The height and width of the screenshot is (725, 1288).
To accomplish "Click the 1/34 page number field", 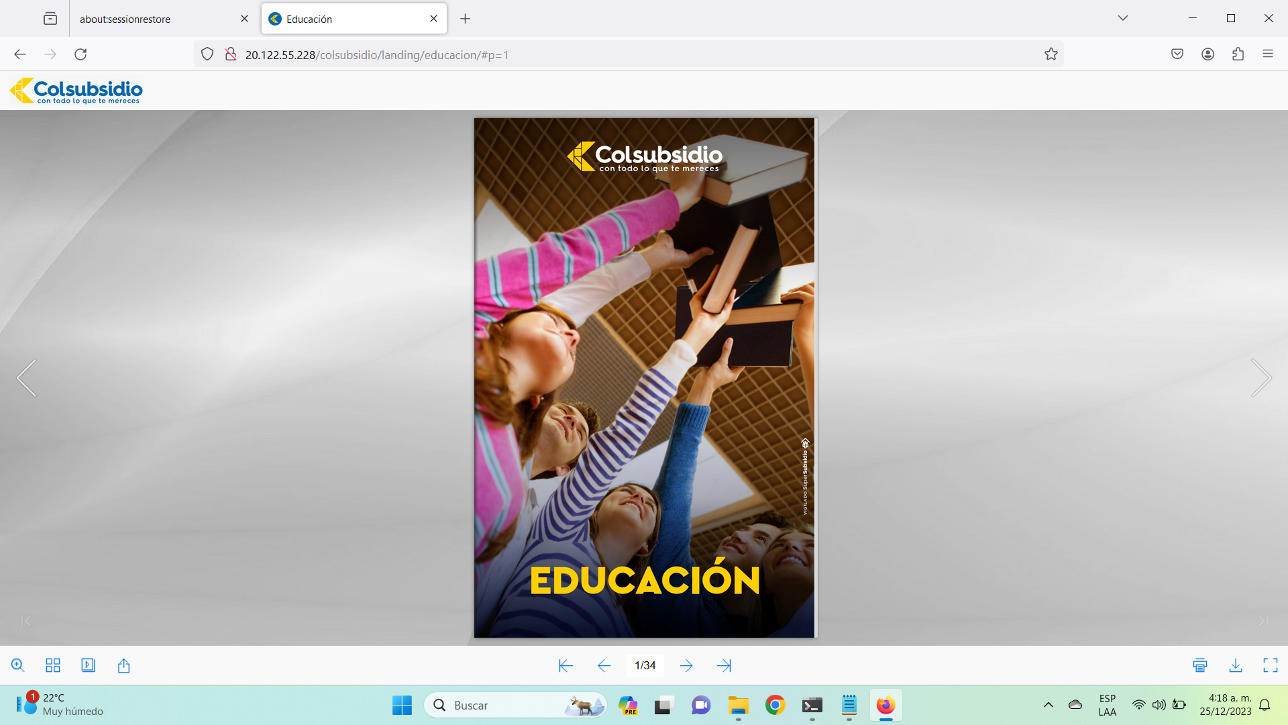I will point(645,665).
